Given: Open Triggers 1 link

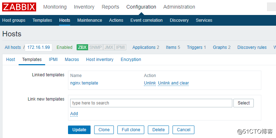Looking at the screenshot, I should [196, 47].
